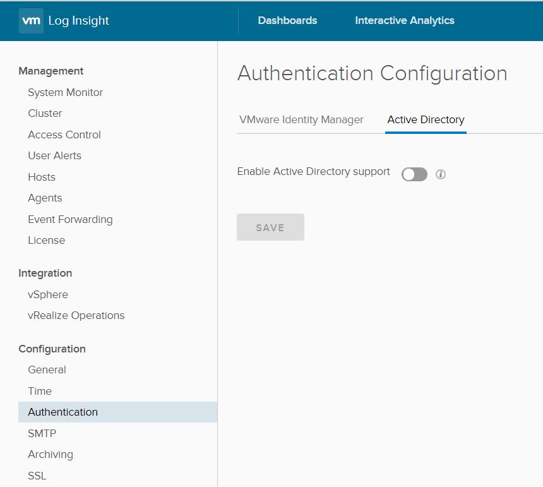Open the vSphere integration settings
543x487 pixels.
pos(49,294)
